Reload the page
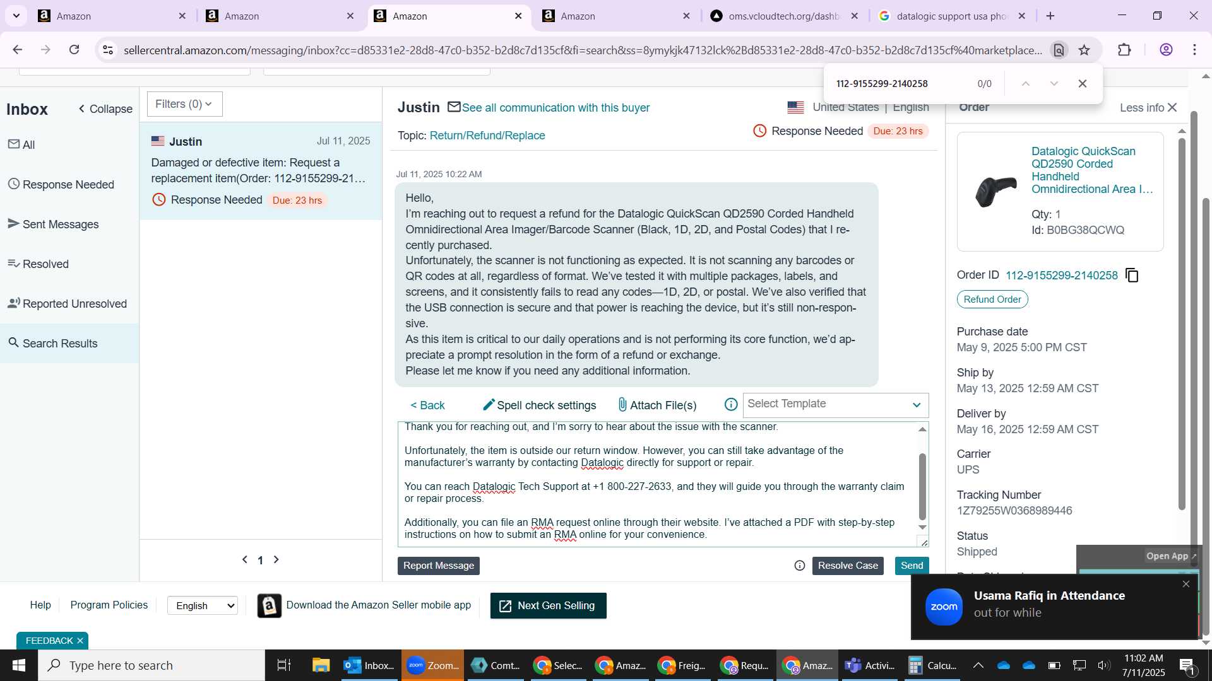 [x=74, y=50]
